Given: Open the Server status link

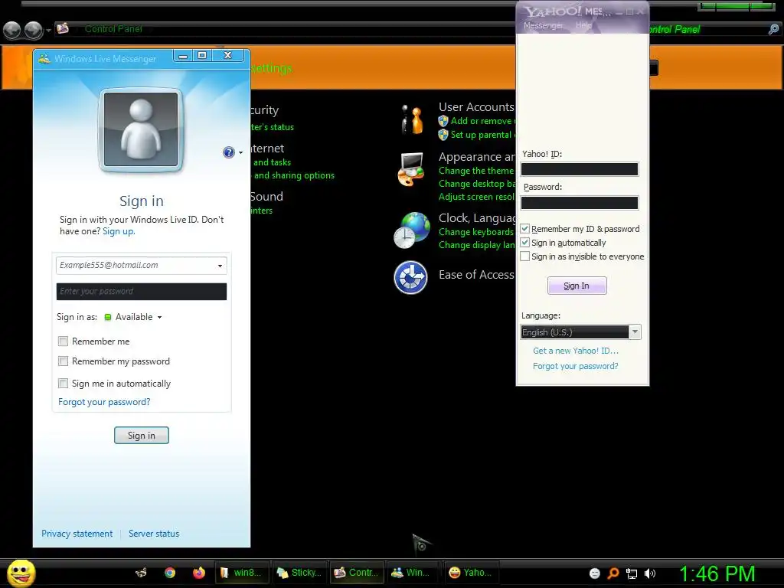Looking at the screenshot, I should click(x=154, y=534).
